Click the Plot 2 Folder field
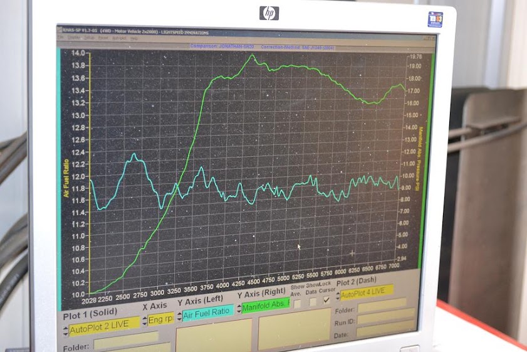The width and height of the screenshot is (527, 352). click(382, 304)
